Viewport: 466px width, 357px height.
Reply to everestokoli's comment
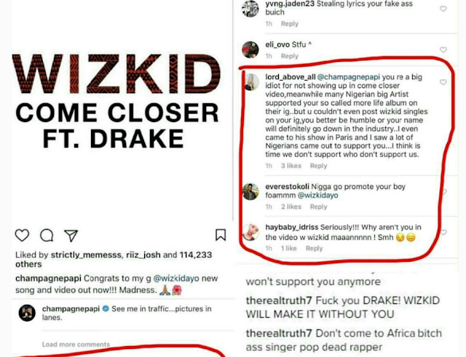click(x=318, y=206)
